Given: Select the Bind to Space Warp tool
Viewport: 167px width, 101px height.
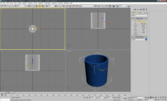Looking at the screenshot, I should [16, 6].
